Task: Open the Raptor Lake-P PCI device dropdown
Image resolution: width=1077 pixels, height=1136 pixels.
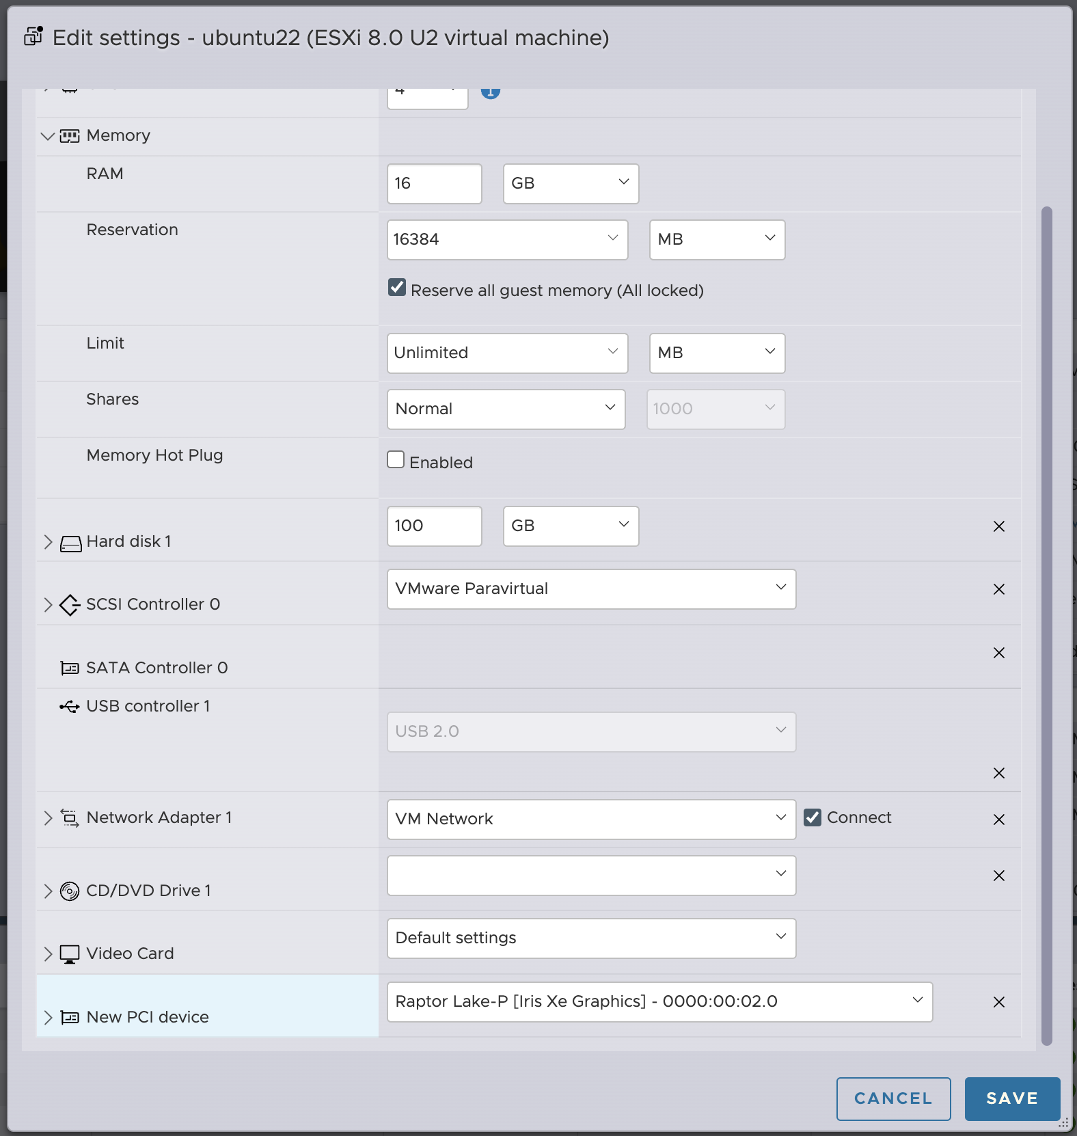Action: coord(660,1002)
